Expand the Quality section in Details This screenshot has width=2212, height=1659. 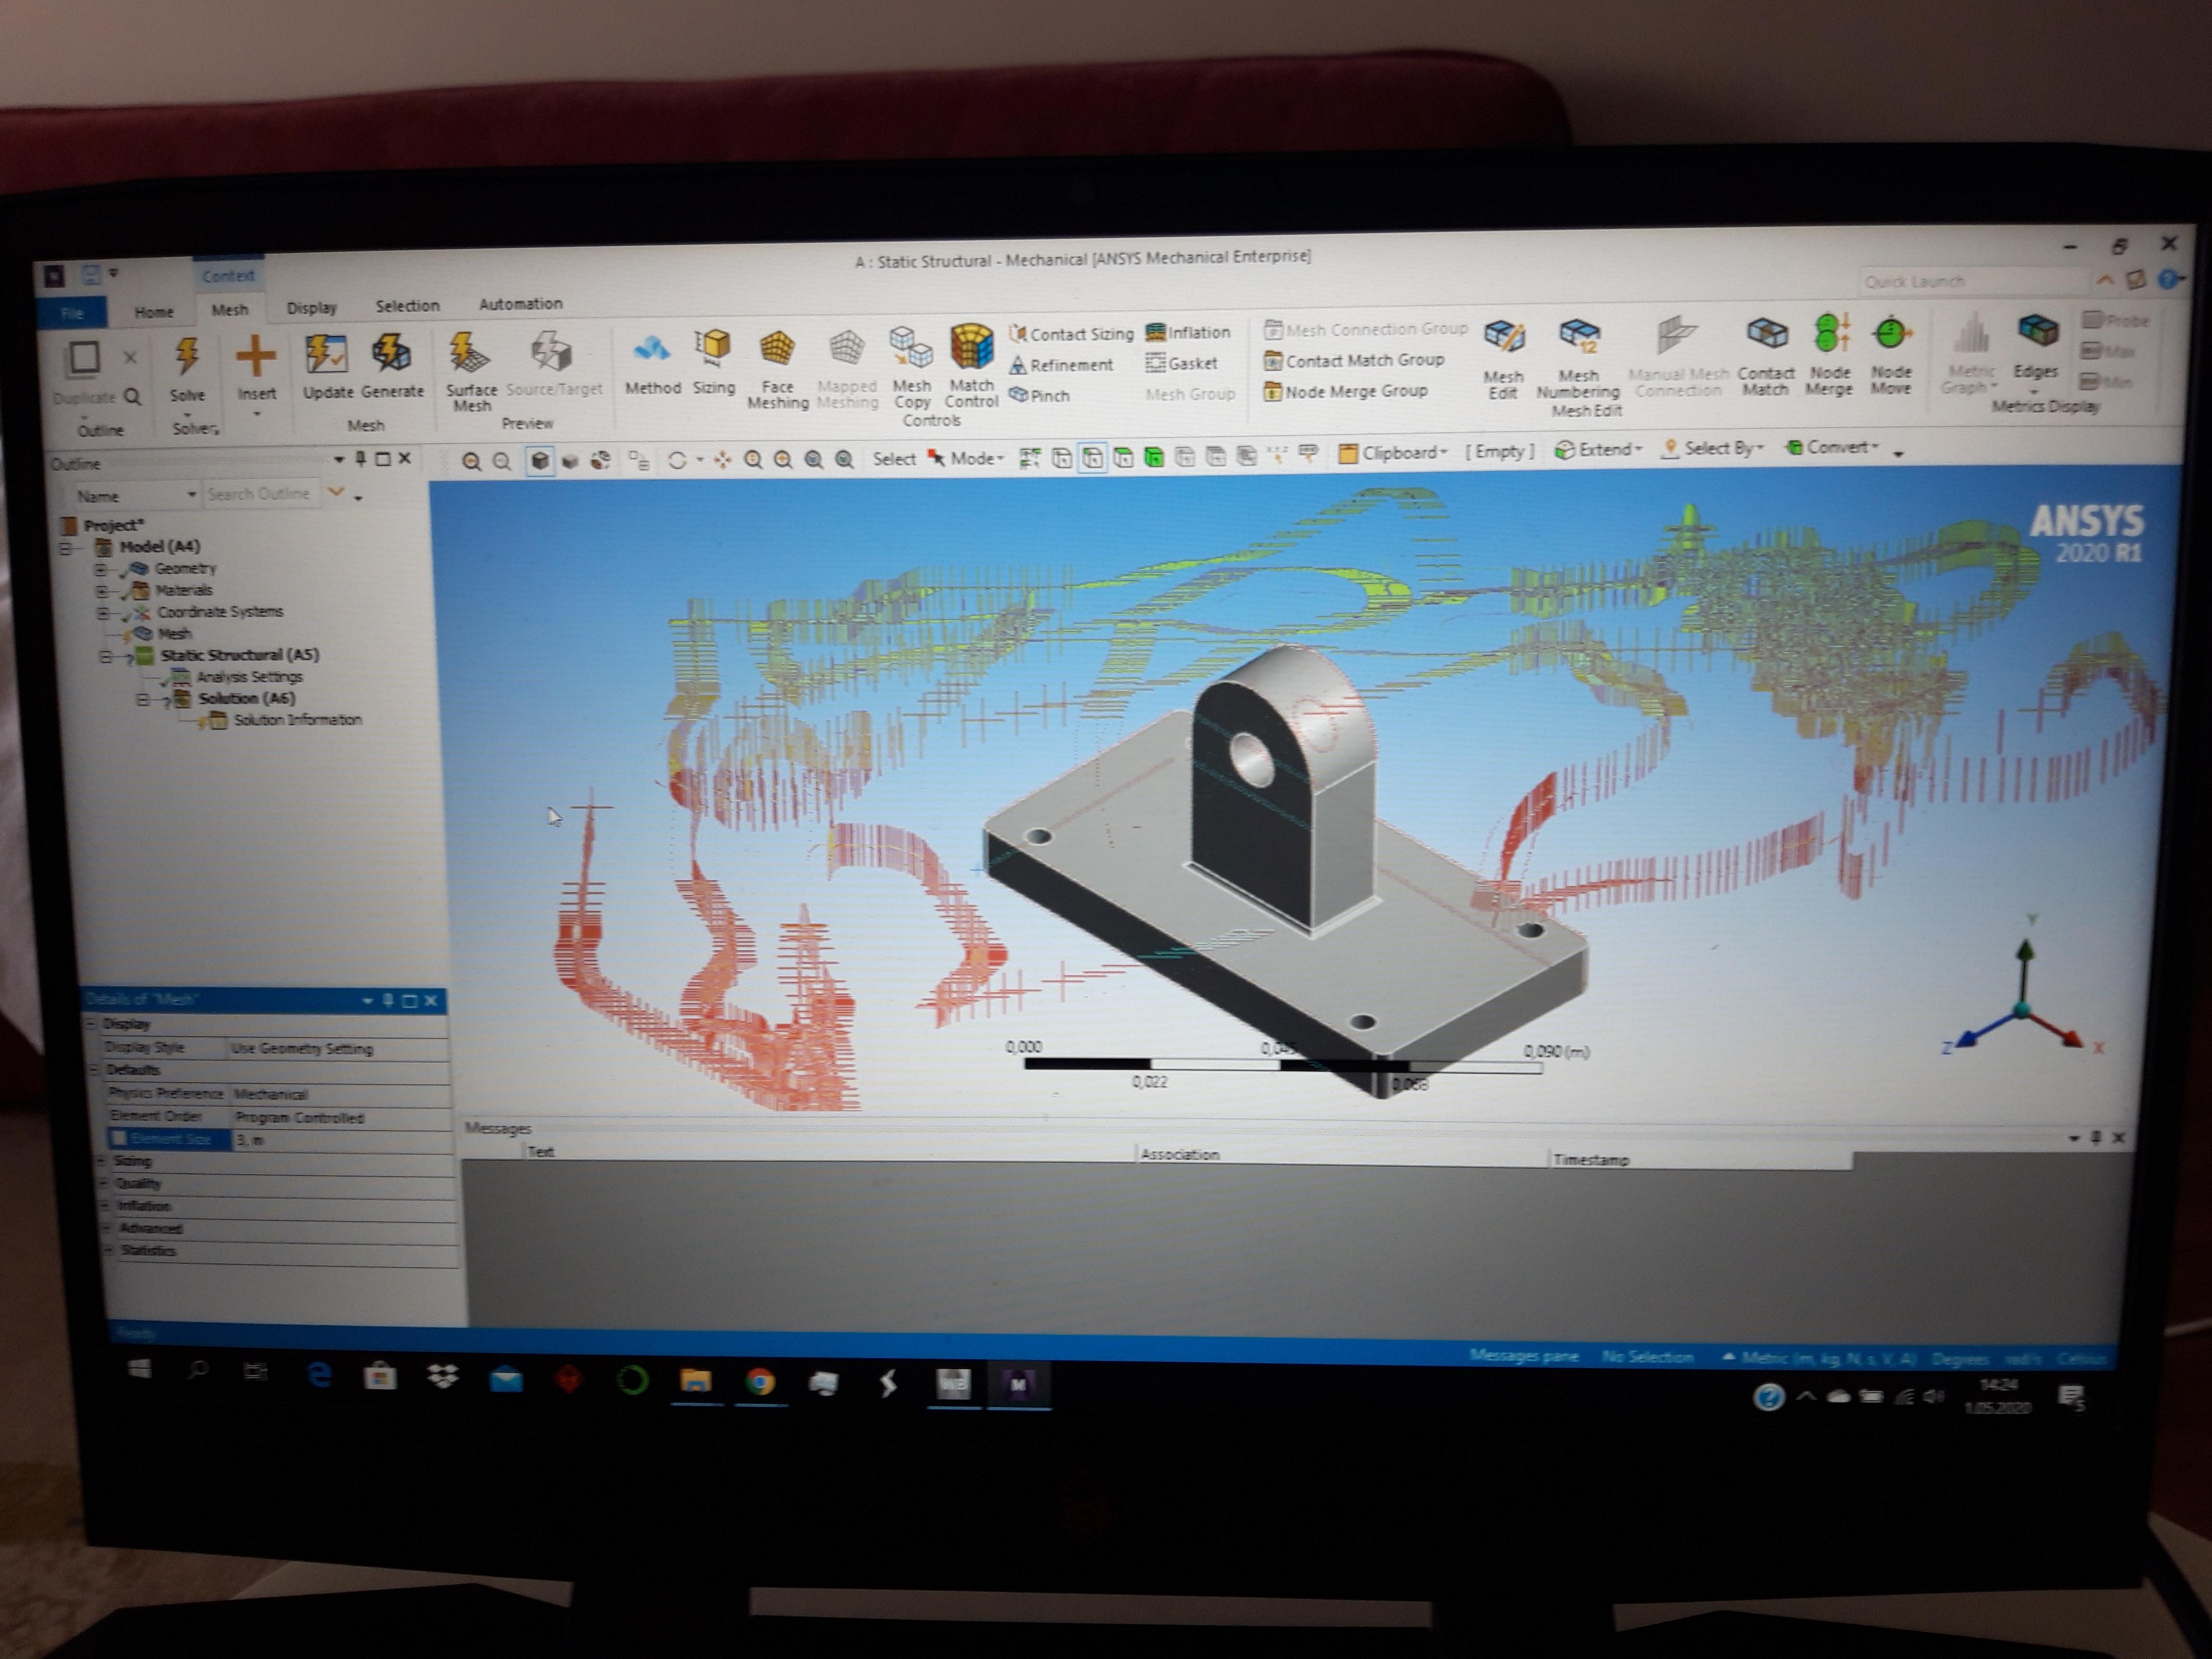tap(103, 1183)
